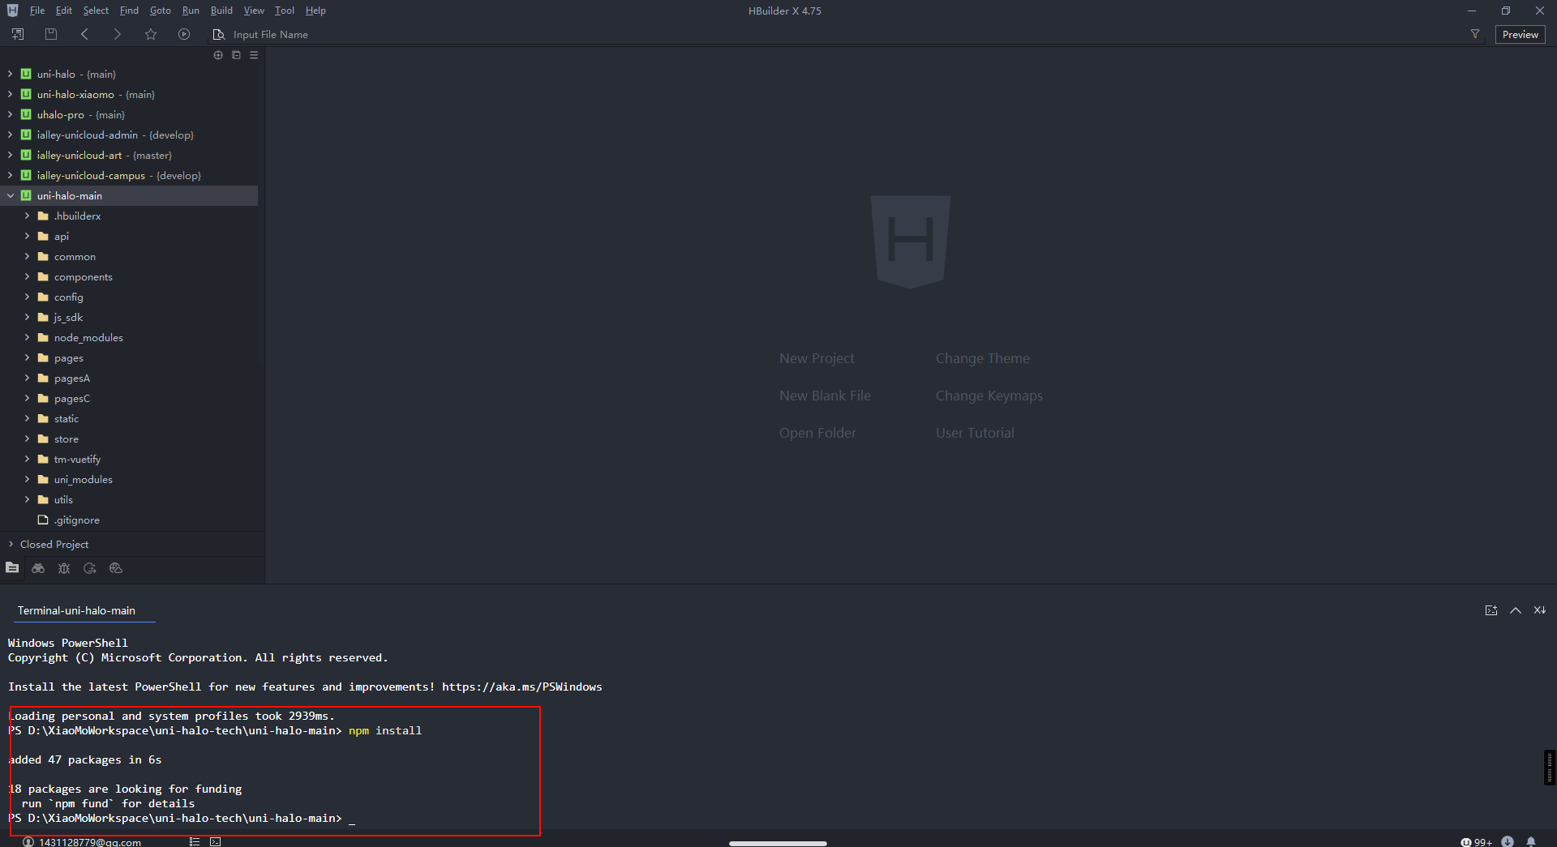
Task: Click the notification bell in status bar
Action: [1531, 841]
